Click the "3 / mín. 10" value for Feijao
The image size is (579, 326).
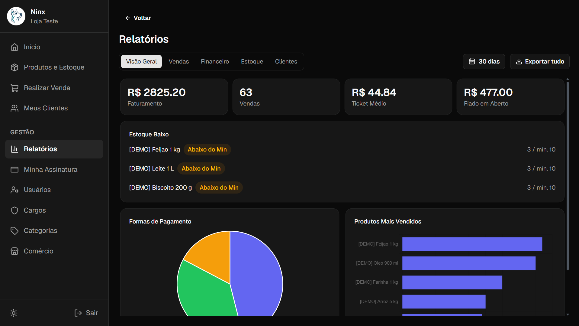pos(541,150)
